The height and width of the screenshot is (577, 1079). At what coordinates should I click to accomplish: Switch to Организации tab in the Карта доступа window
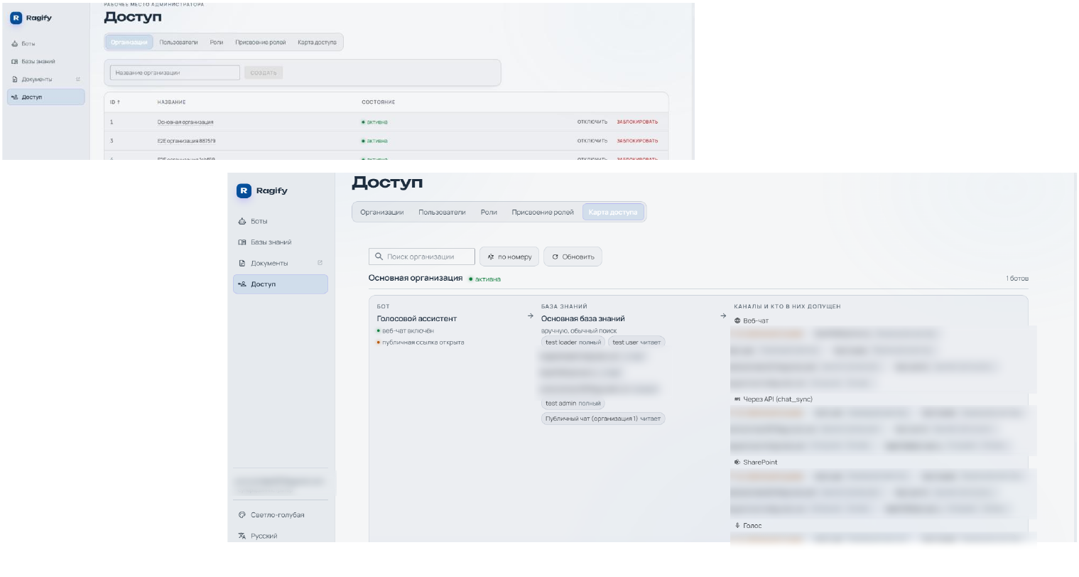[x=382, y=212]
